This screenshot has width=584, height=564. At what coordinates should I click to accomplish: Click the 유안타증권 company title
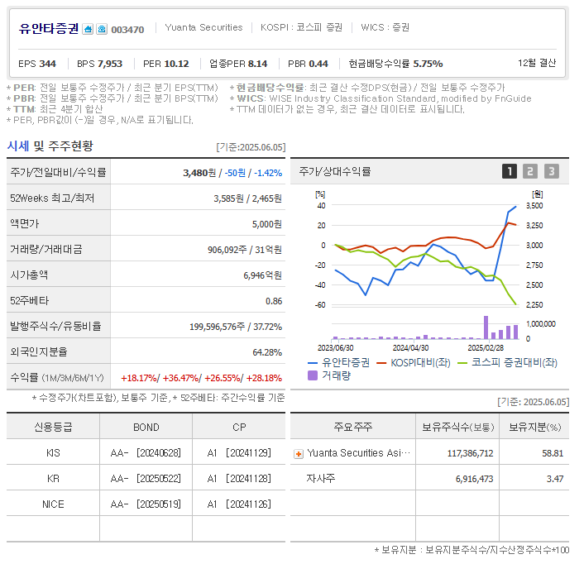[x=49, y=28]
